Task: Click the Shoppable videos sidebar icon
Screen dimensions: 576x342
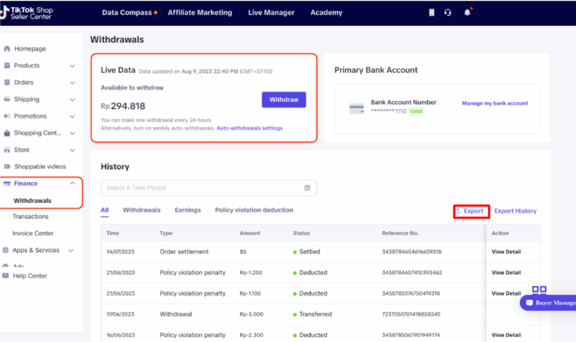Action: [7, 167]
